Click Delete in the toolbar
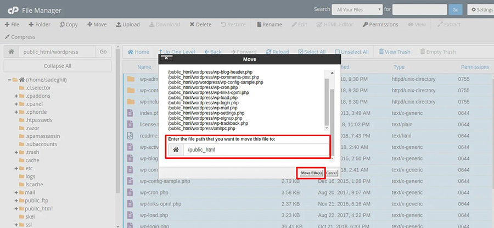The width and height of the screenshot is (494, 228). 200,24
